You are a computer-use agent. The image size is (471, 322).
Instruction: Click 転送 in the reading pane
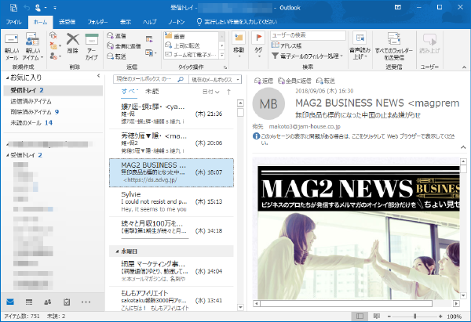[326, 81]
